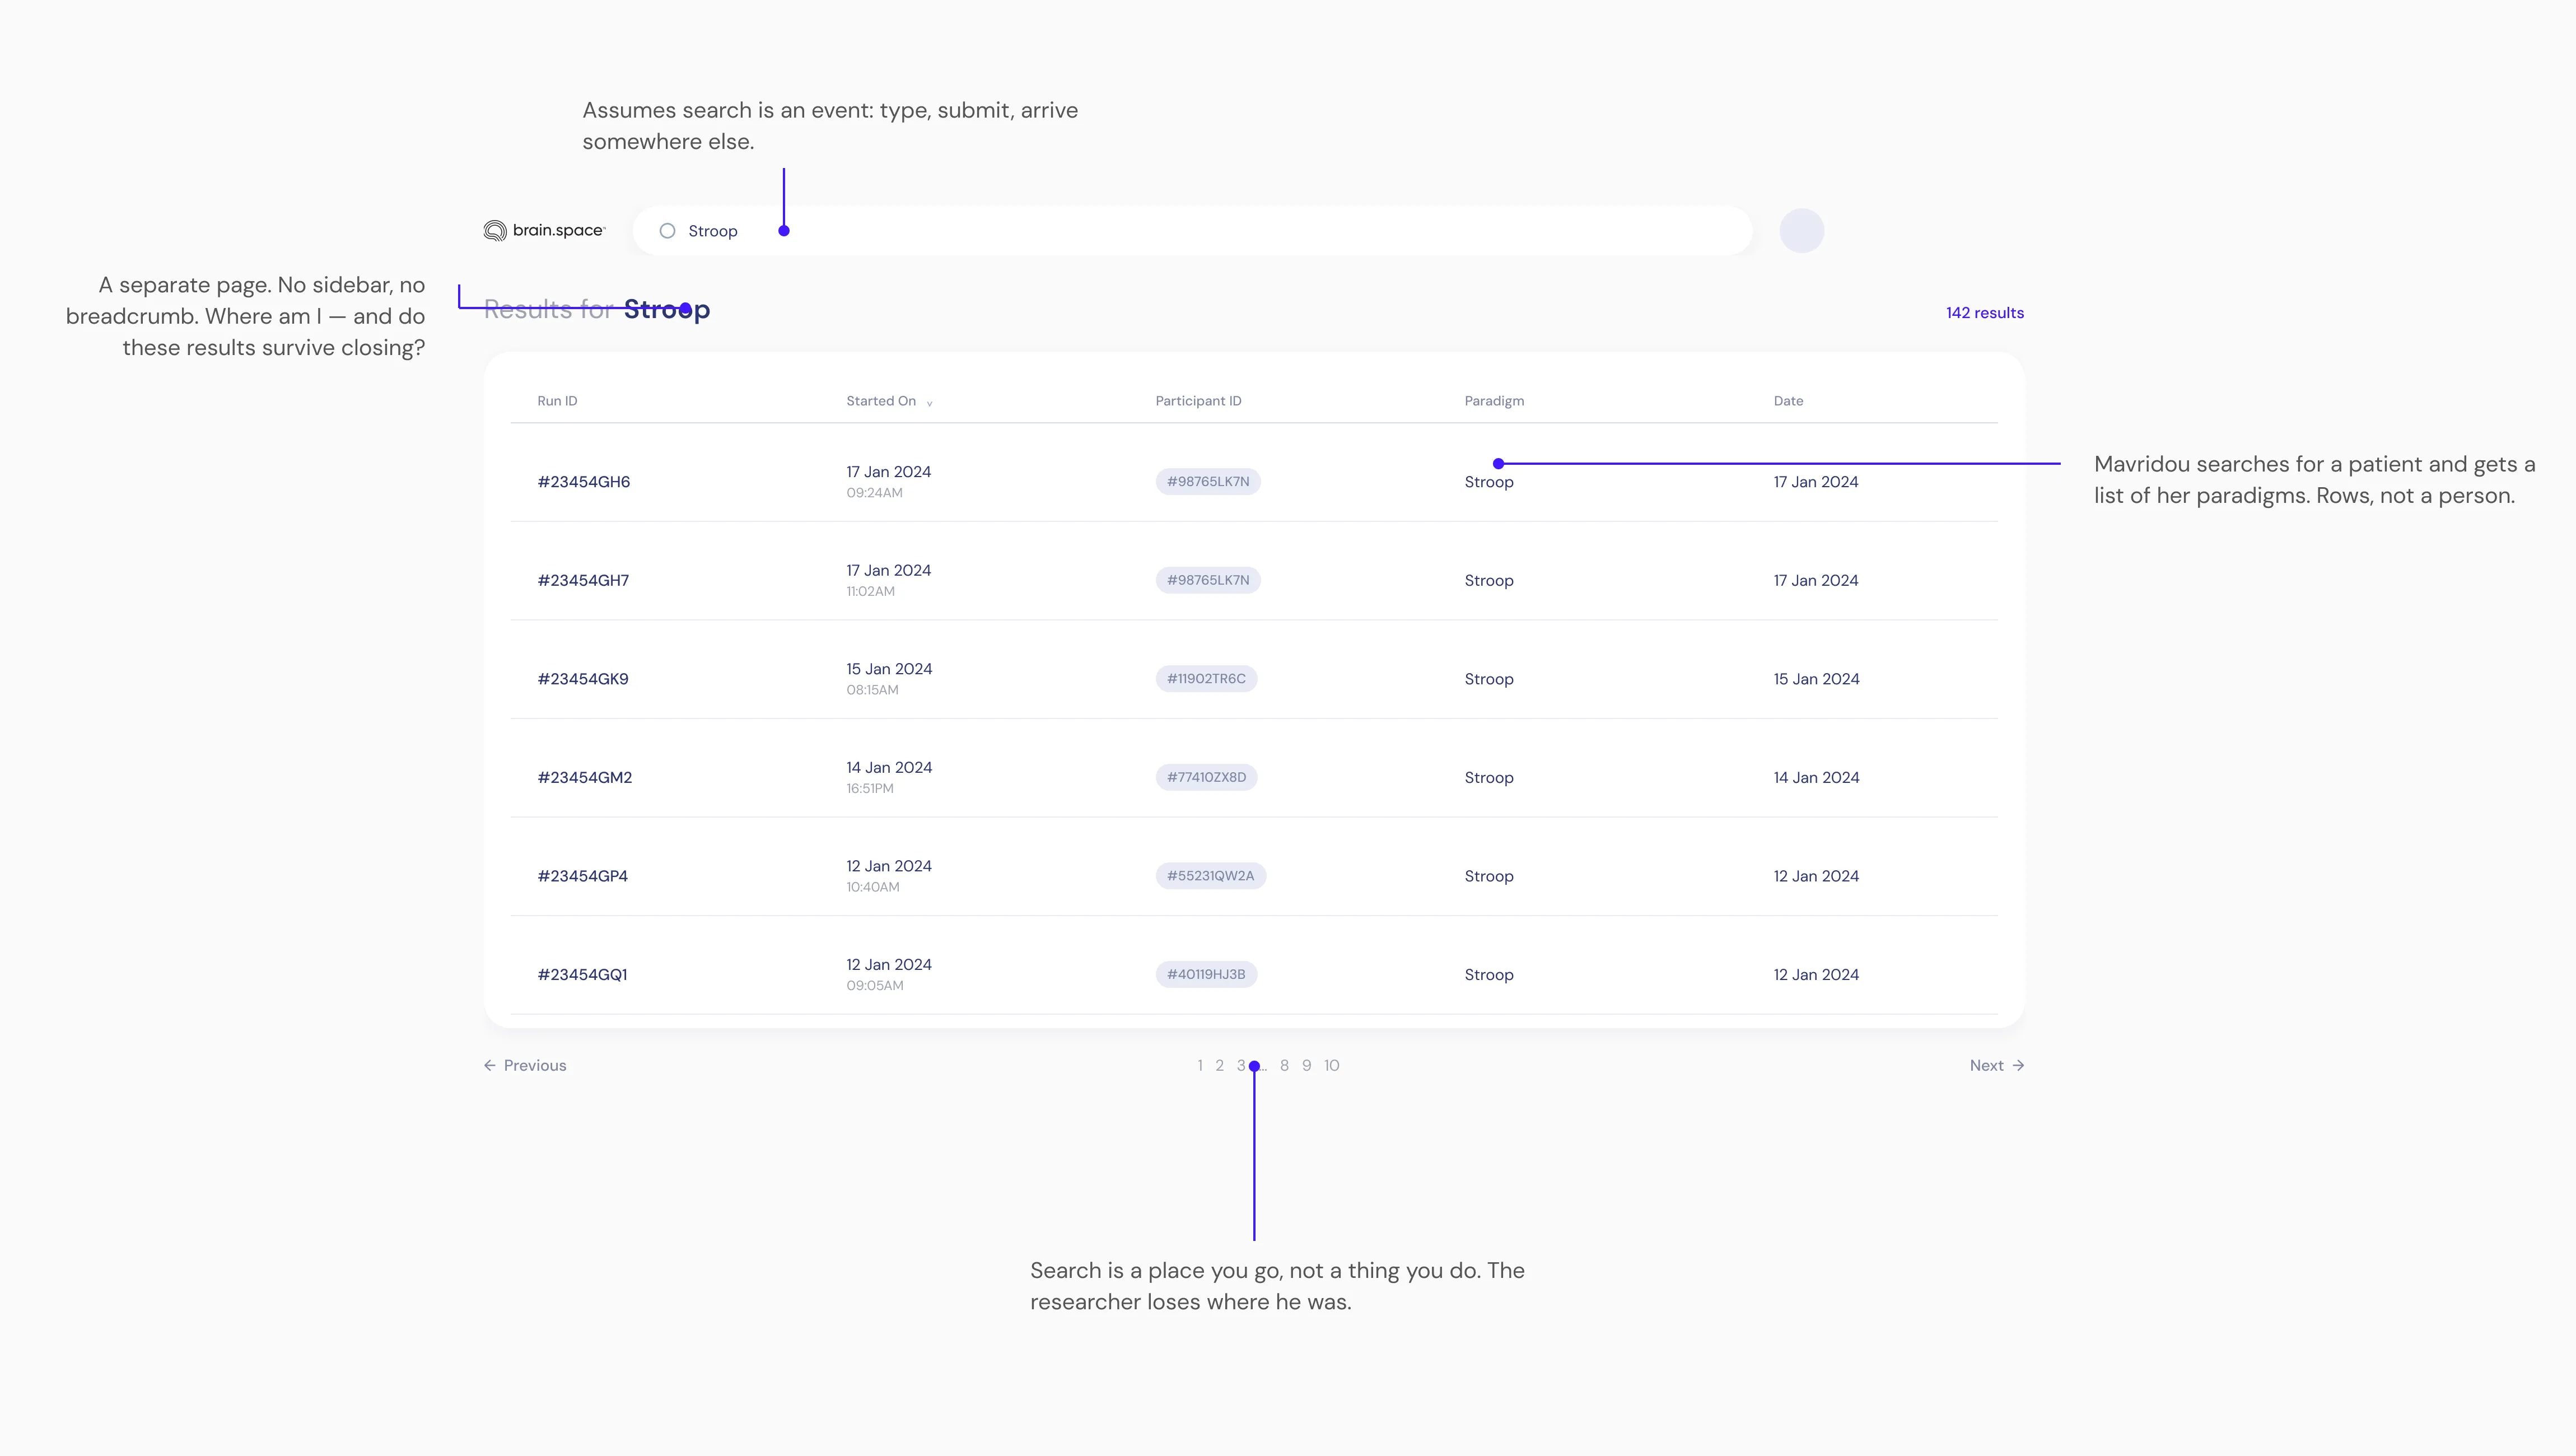
Task: Select participant tag #98765LK7N in first row
Action: (x=1208, y=482)
